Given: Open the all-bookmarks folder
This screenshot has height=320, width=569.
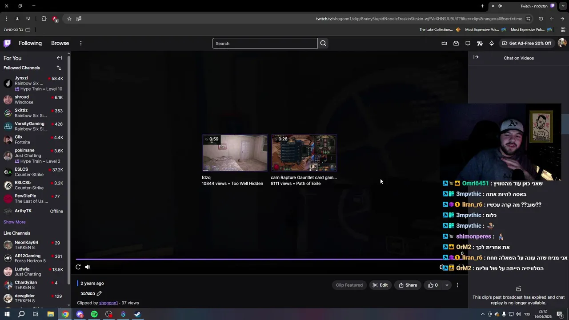Looking at the screenshot, I should [x=17, y=29].
